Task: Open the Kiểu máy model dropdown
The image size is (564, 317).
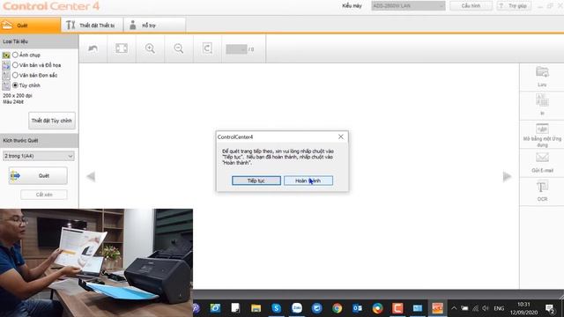Action: (x=408, y=6)
